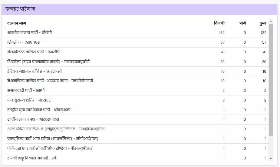Open the 16 won seats link for आईएनसी
This screenshot has width=280, height=167.
click(223, 71)
